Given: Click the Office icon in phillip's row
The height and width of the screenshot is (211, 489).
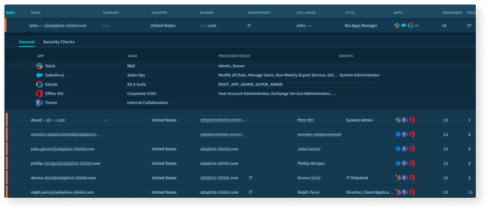Looking at the screenshot, I should pyautogui.click(x=412, y=163).
